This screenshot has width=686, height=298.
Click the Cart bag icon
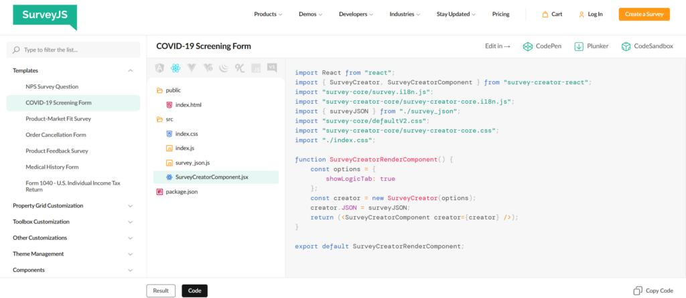(x=545, y=14)
